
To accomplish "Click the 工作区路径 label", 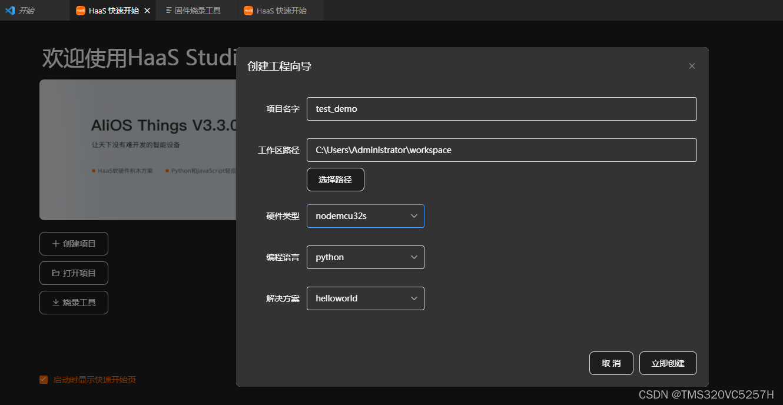I will pyautogui.click(x=278, y=150).
